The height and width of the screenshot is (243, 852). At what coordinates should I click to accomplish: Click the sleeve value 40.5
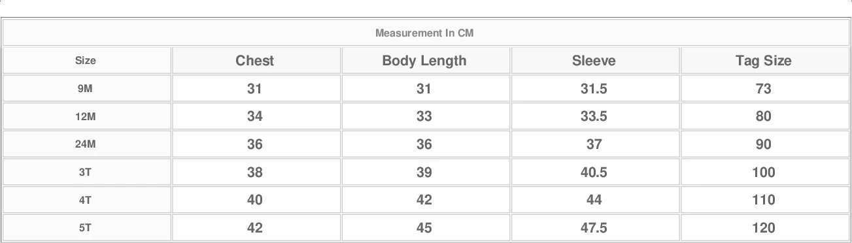(594, 172)
